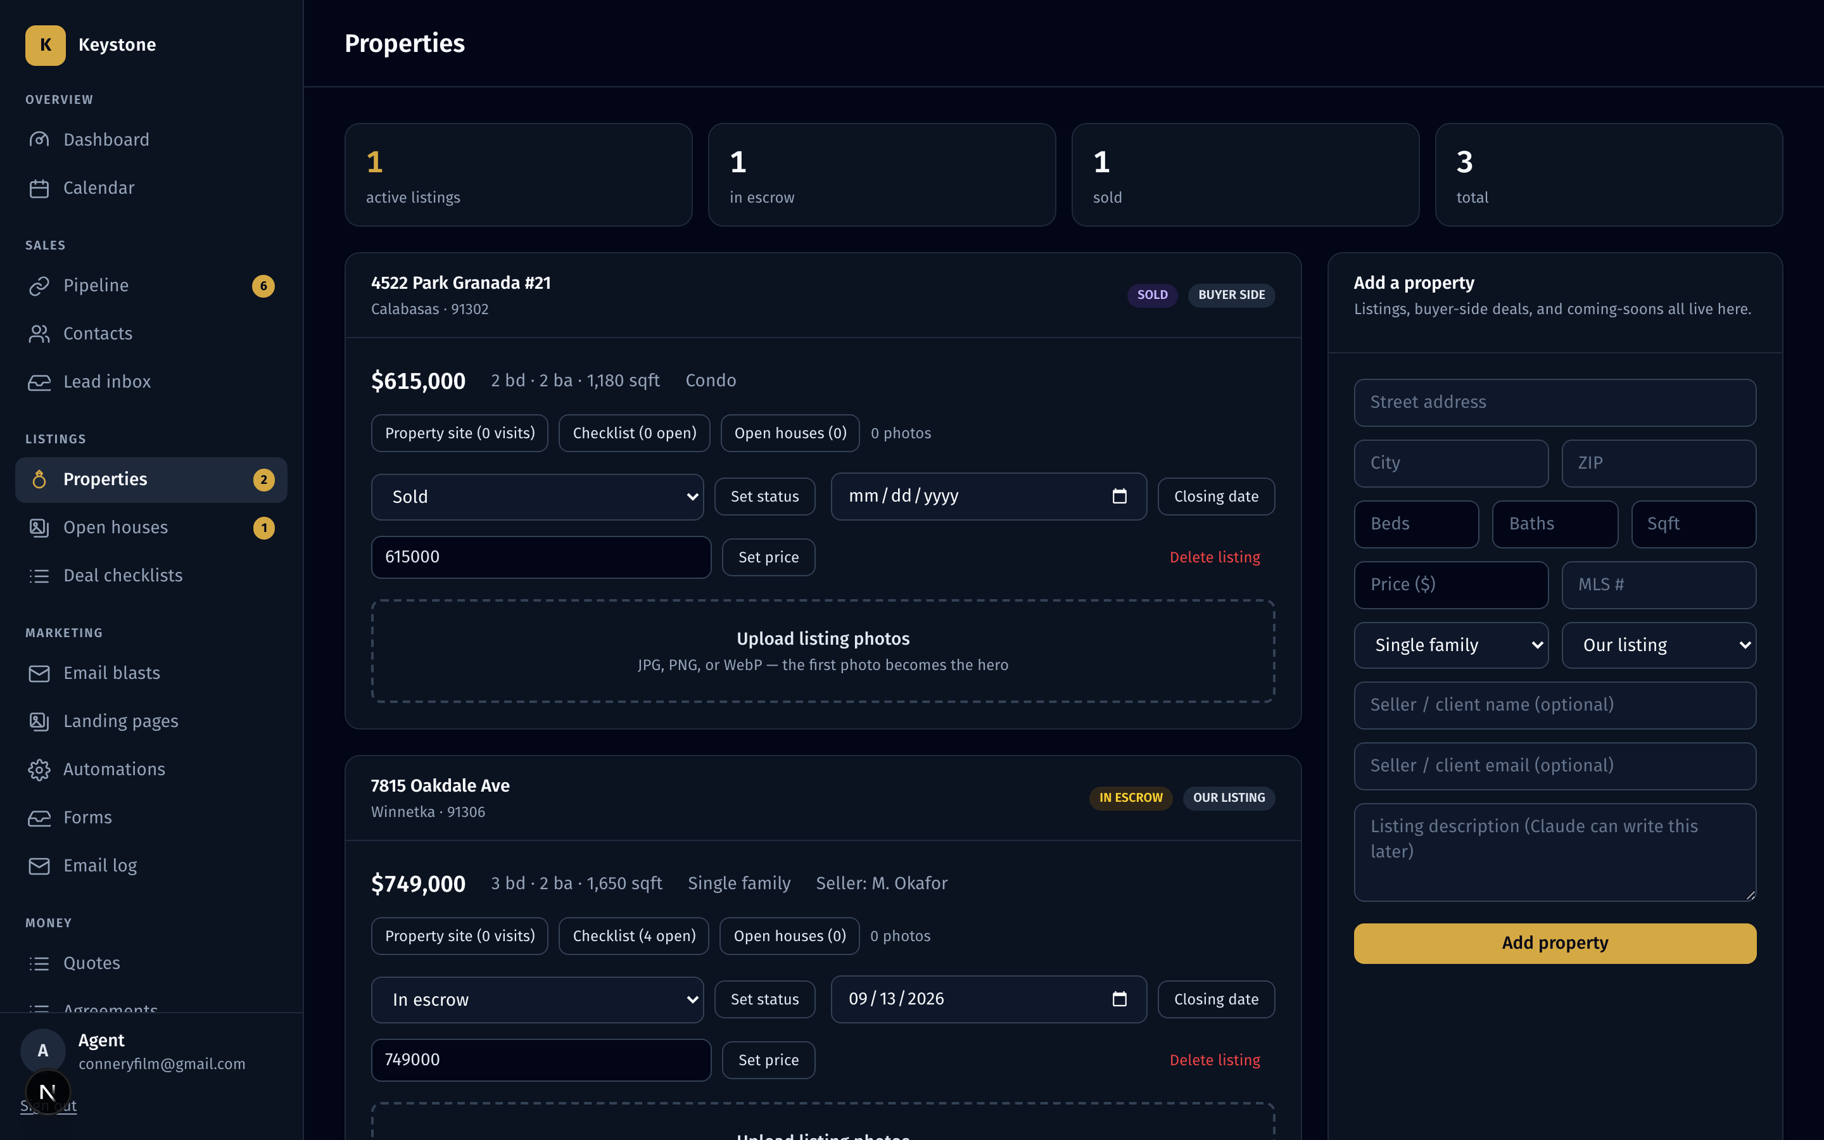1824x1140 pixels.
Task: Click the MLS # input field
Action: 1659,585
